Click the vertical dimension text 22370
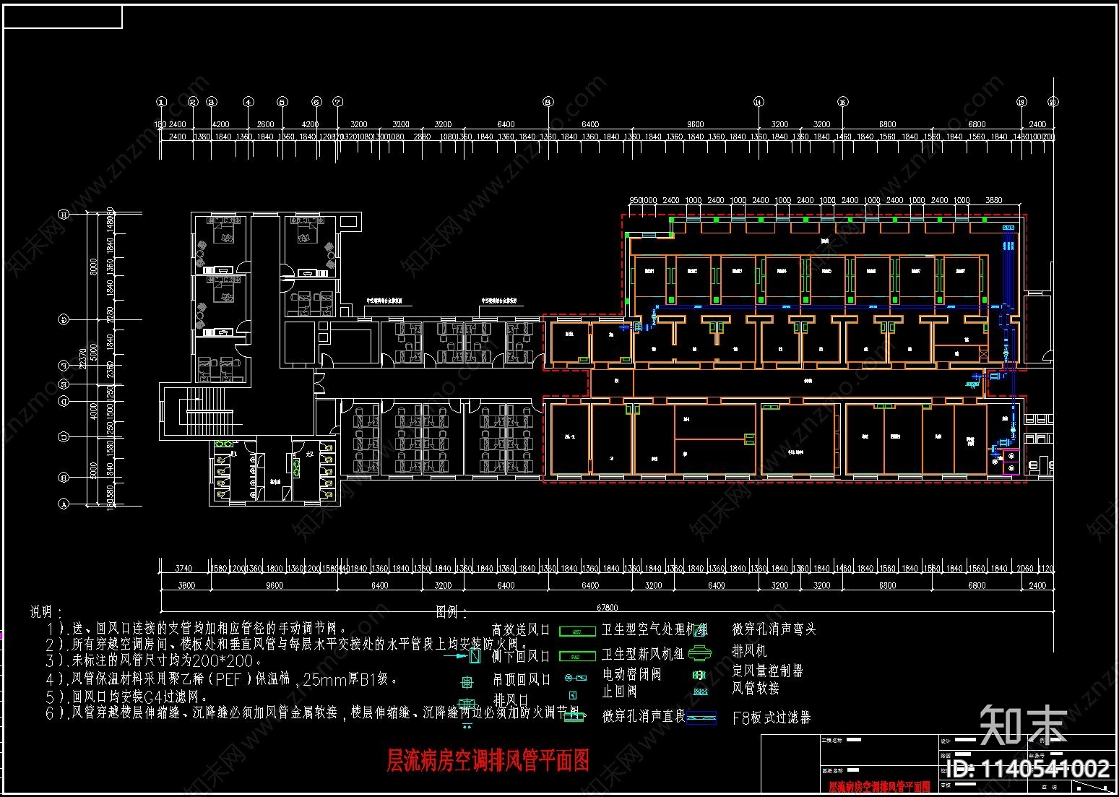This screenshot has height=797, width=1119. (x=82, y=358)
